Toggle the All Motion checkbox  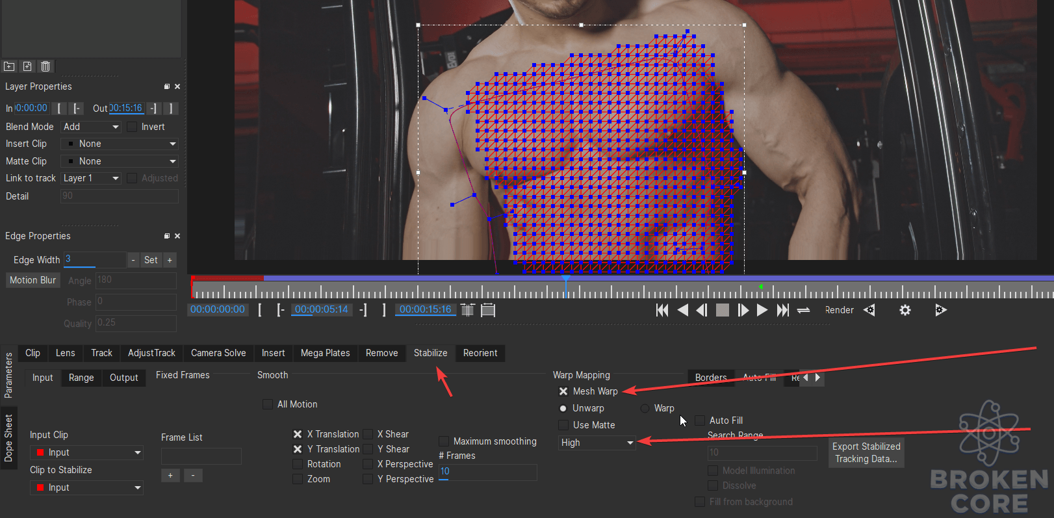tap(268, 404)
